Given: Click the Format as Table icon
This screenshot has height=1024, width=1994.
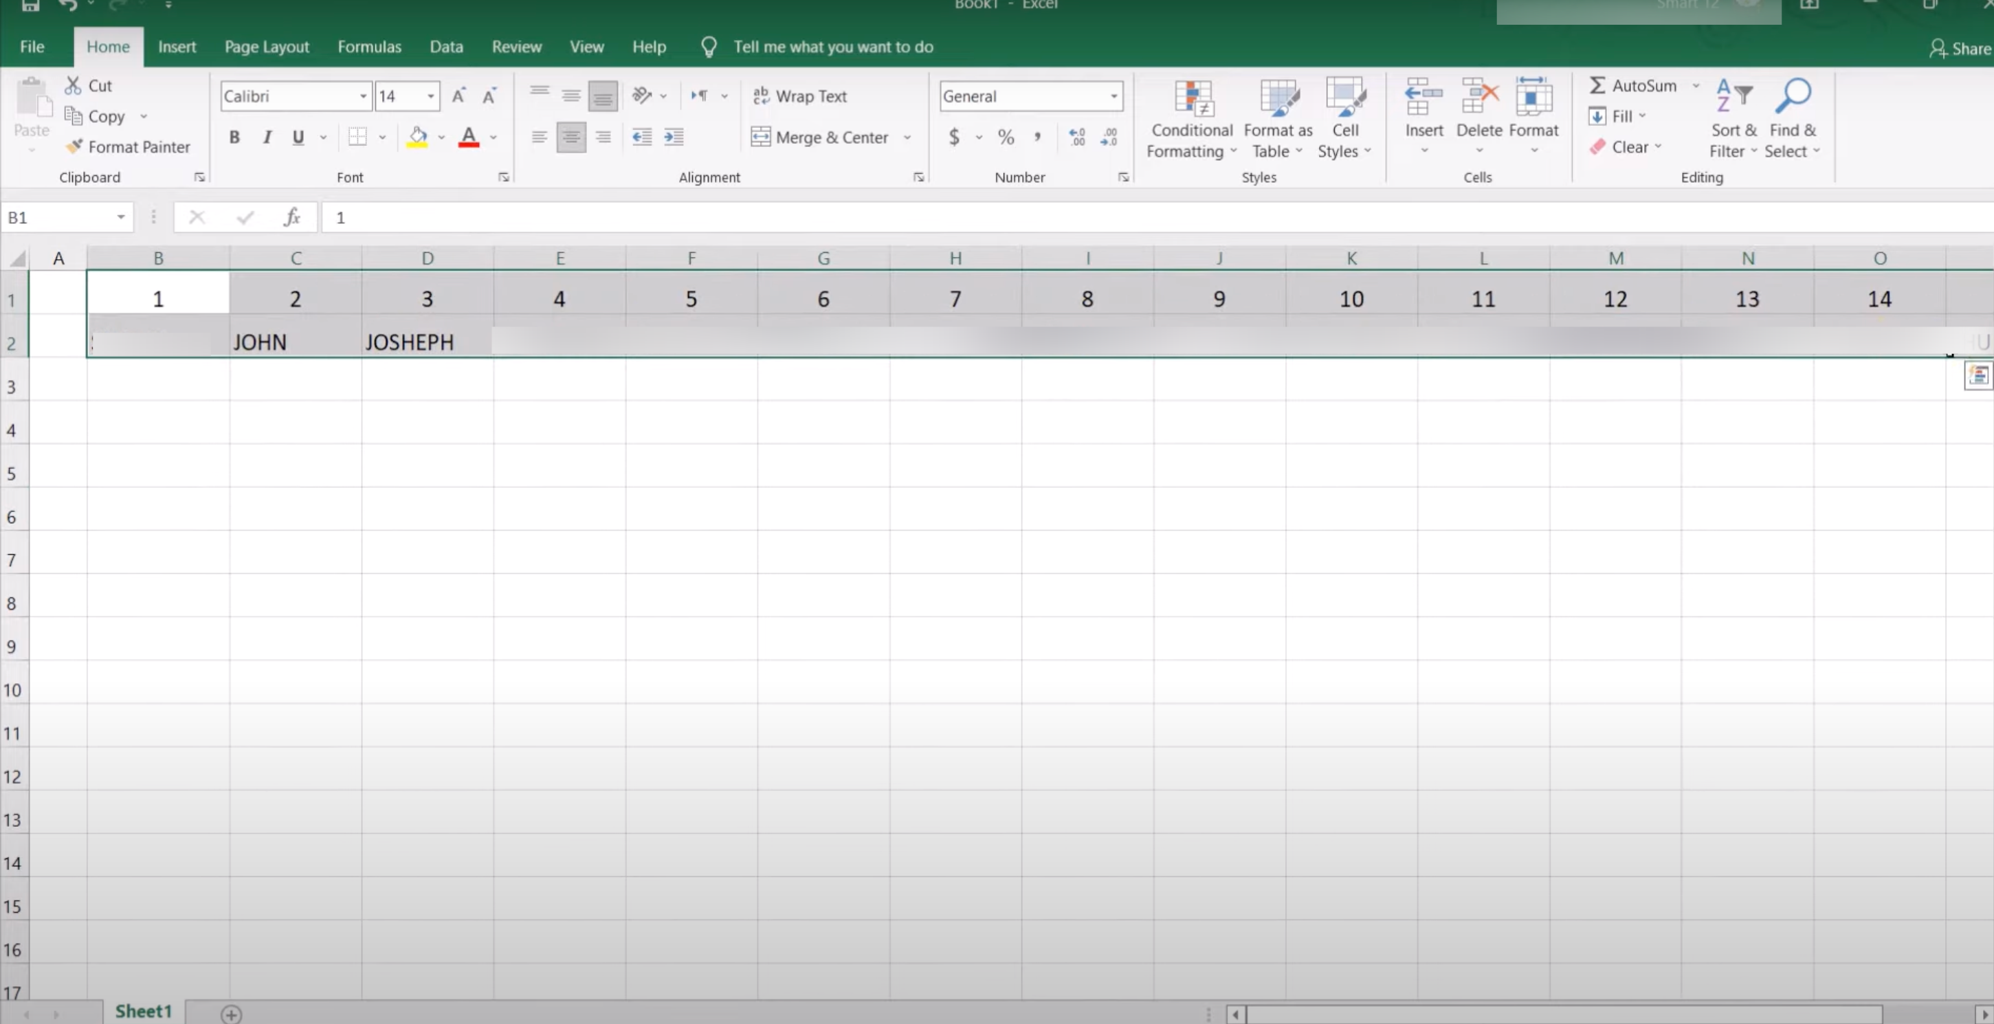Looking at the screenshot, I should click(1278, 99).
